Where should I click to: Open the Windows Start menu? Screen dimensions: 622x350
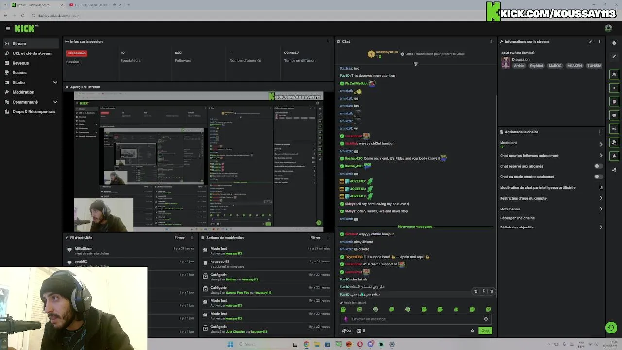point(230,344)
